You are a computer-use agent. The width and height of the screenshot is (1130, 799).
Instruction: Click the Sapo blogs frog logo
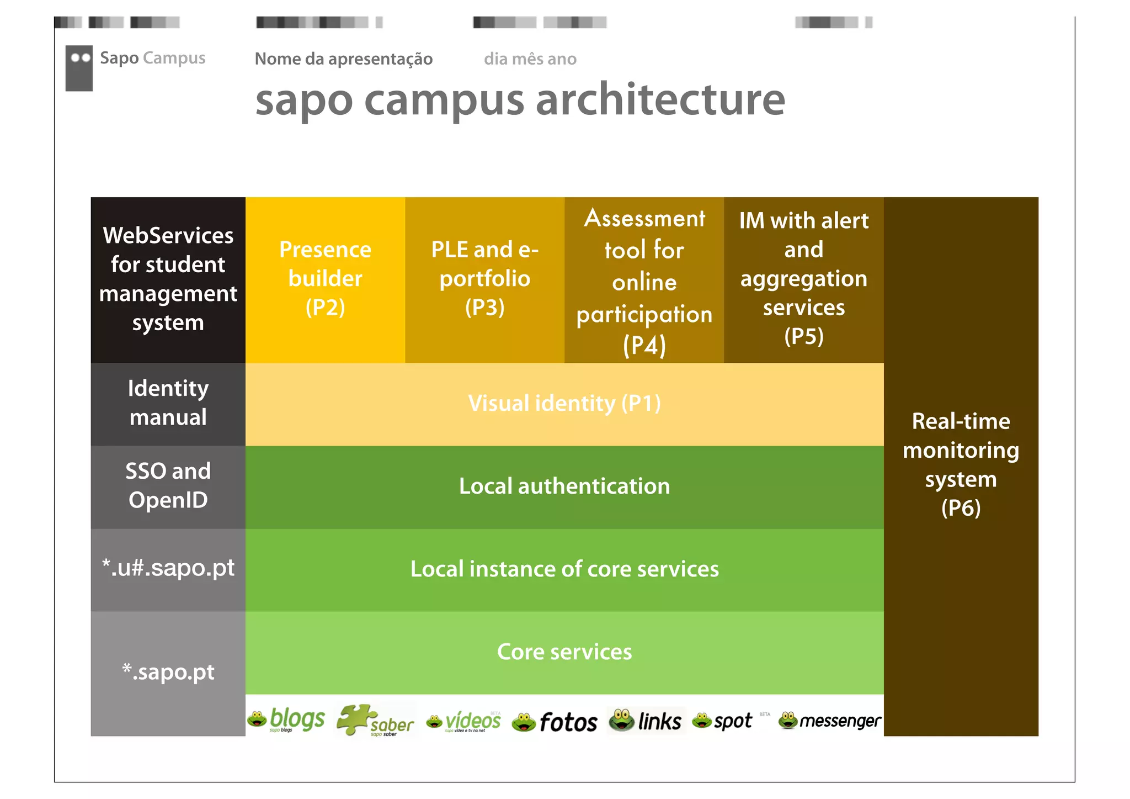point(286,720)
